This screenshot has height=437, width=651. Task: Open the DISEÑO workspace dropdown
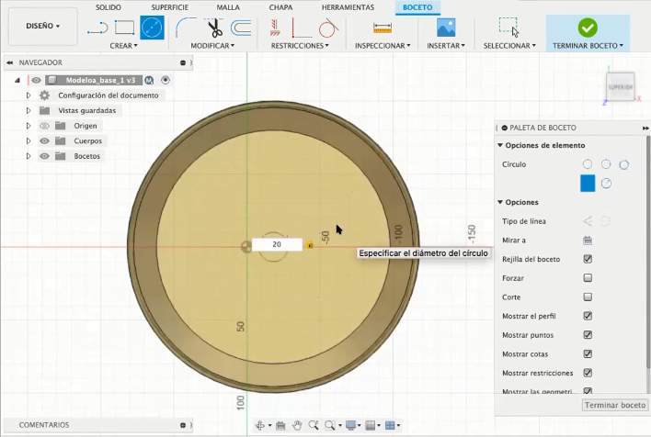coord(43,26)
